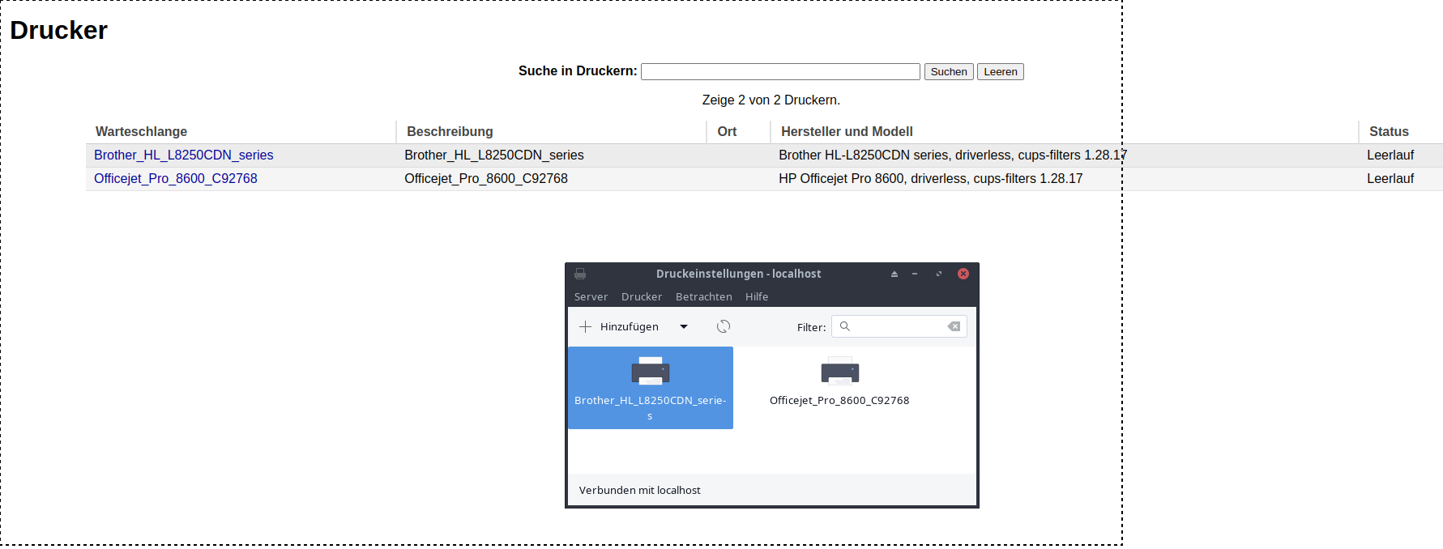
Task: Sort by Beschreibung column header
Action: pos(450,131)
